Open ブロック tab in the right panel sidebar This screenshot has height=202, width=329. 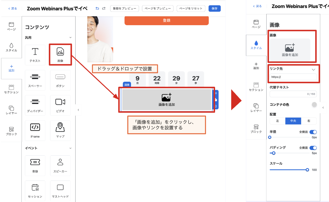(256, 129)
